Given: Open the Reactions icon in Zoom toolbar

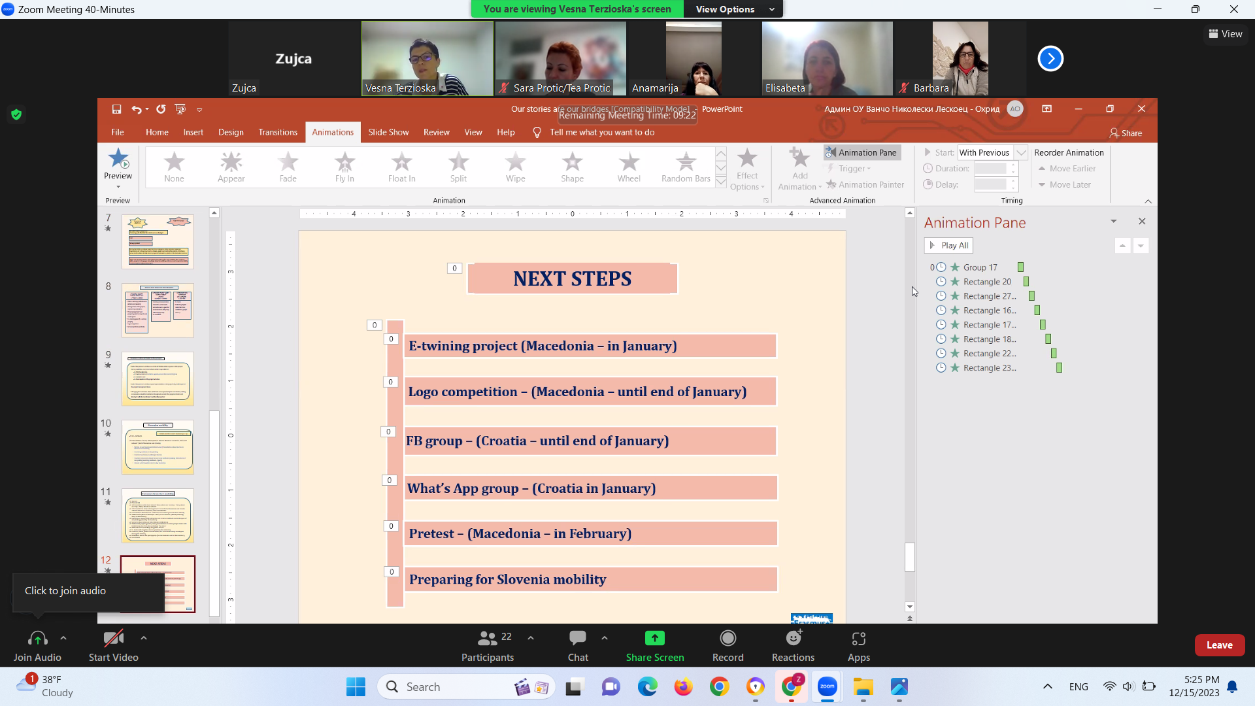Looking at the screenshot, I should pos(793,638).
